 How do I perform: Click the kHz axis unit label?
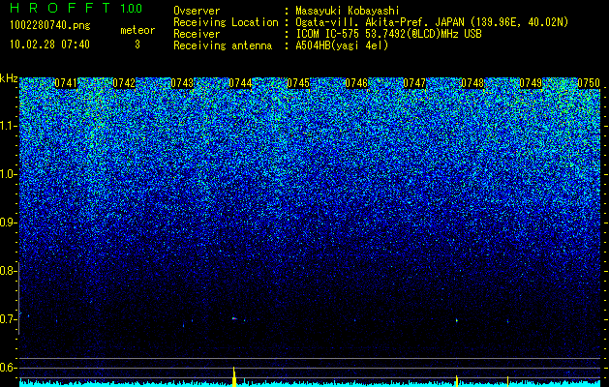click(9, 78)
